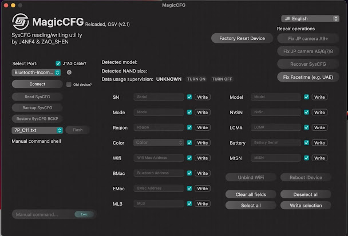The width and height of the screenshot is (348, 236).
Task: Click the Read SysCFG button
Action: pos(37,97)
